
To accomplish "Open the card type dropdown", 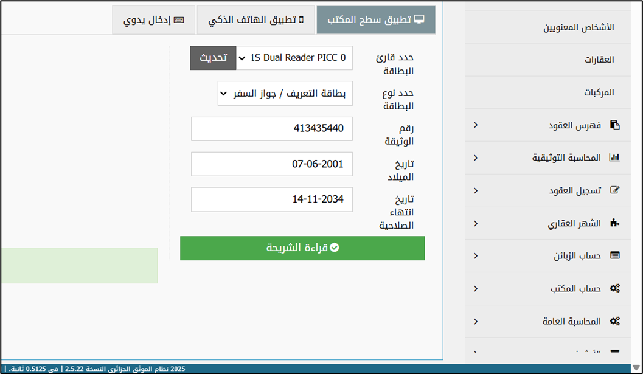I will (x=285, y=94).
